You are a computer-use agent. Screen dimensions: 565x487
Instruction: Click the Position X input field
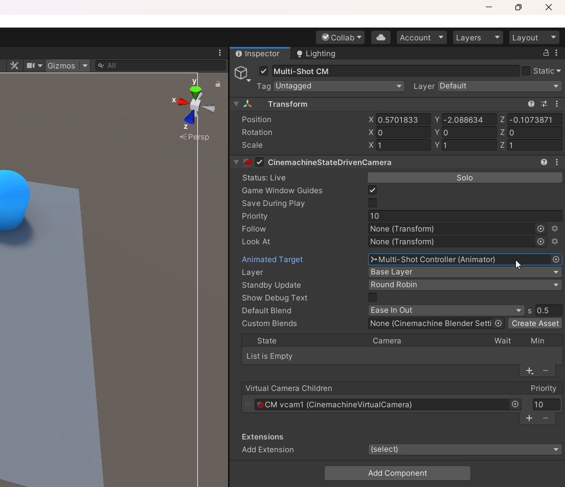(x=403, y=120)
